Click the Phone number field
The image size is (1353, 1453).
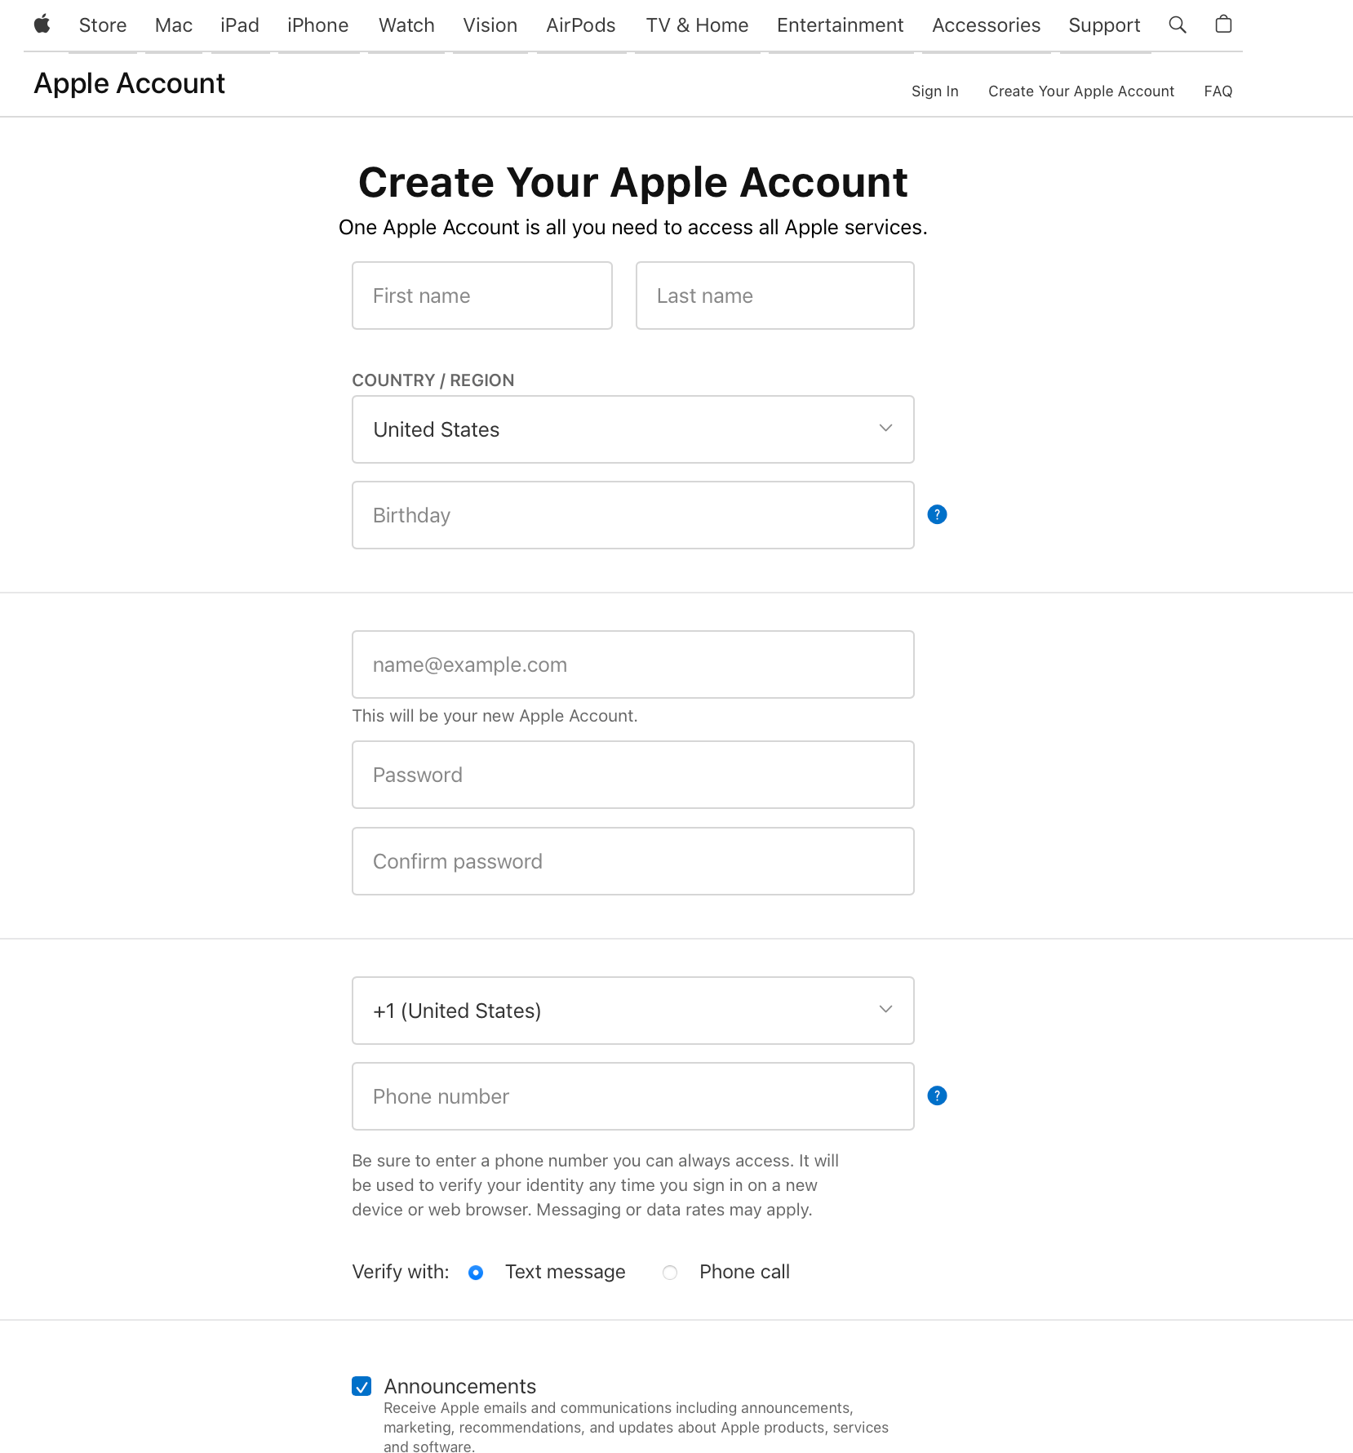click(632, 1096)
